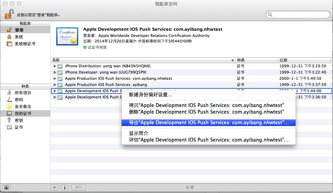This screenshot has height=193, width=333.
Task: Click certificate icon of iPhone Distribution row
Action: click(x=60, y=66)
